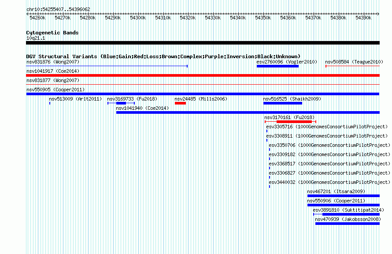Image resolution: width=392 pixels, height=254 pixels.
Task: Click the 54260k ruler position
Action: 37,18
